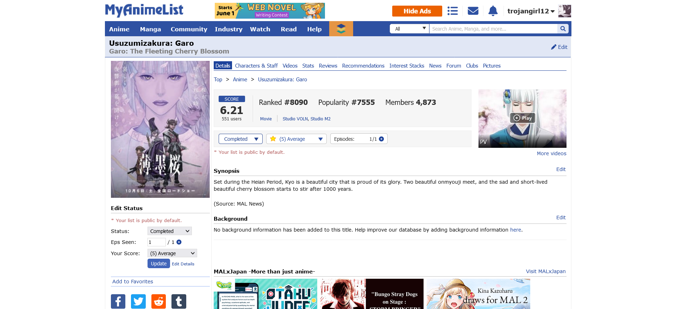Click the anime poster image
This screenshot has width=676, height=309.
click(x=160, y=129)
